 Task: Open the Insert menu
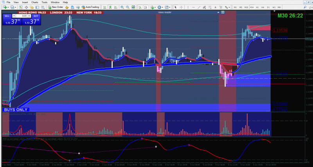coord(25,2)
